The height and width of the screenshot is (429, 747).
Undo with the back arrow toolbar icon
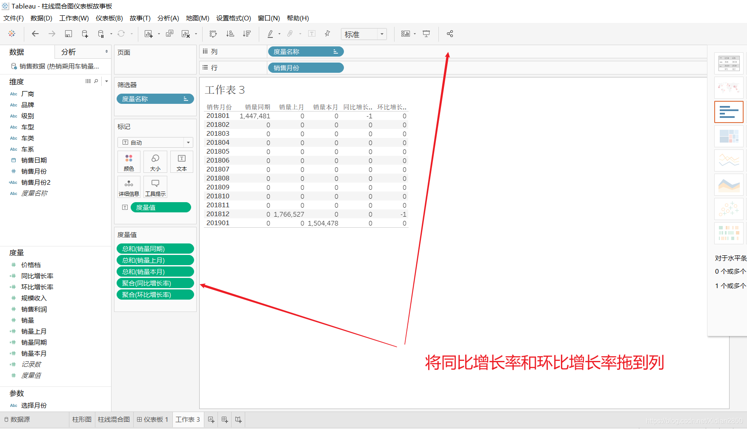click(x=35, y=34)
